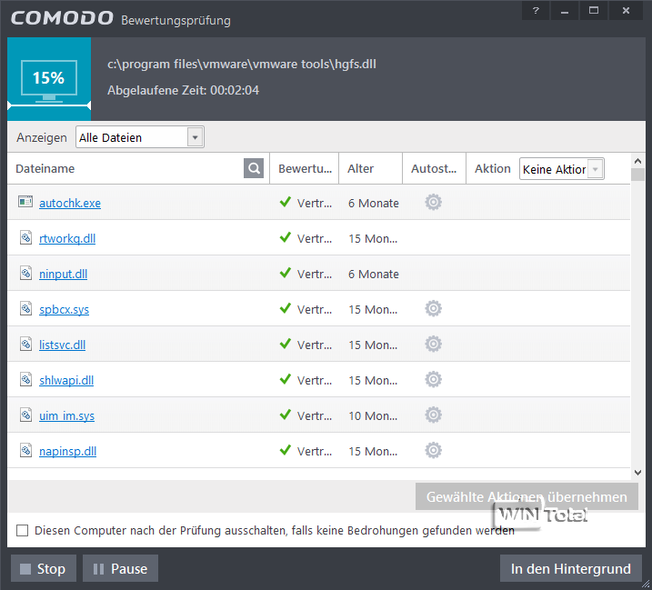
Task: Click the file icon next to listsvc.dll
Action: pos(25,344)
